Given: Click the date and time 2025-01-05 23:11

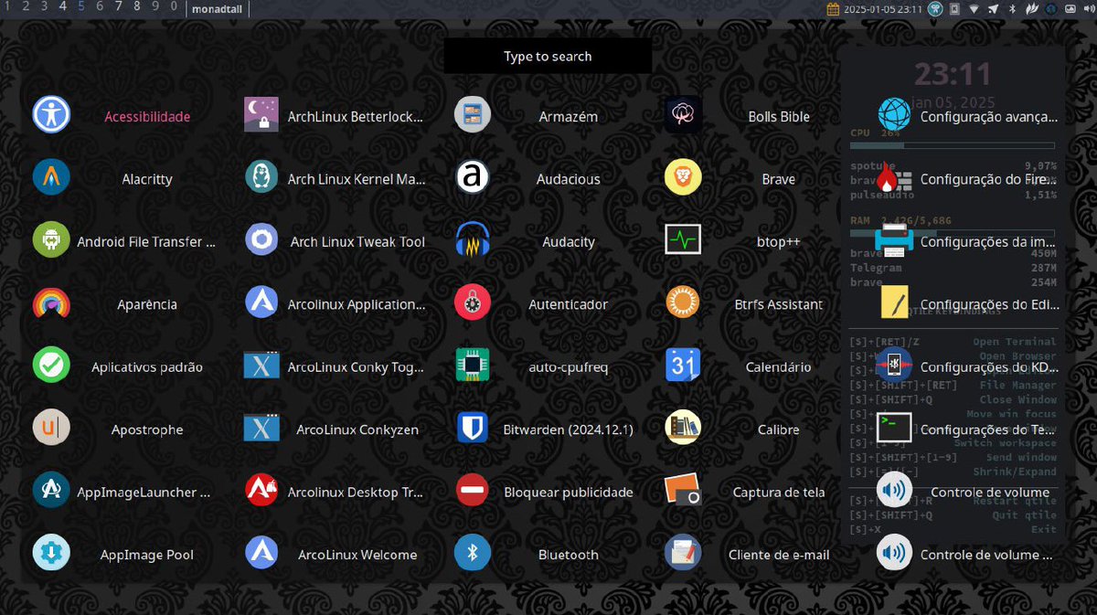Looking at the screenshot, I should [881, 8].
